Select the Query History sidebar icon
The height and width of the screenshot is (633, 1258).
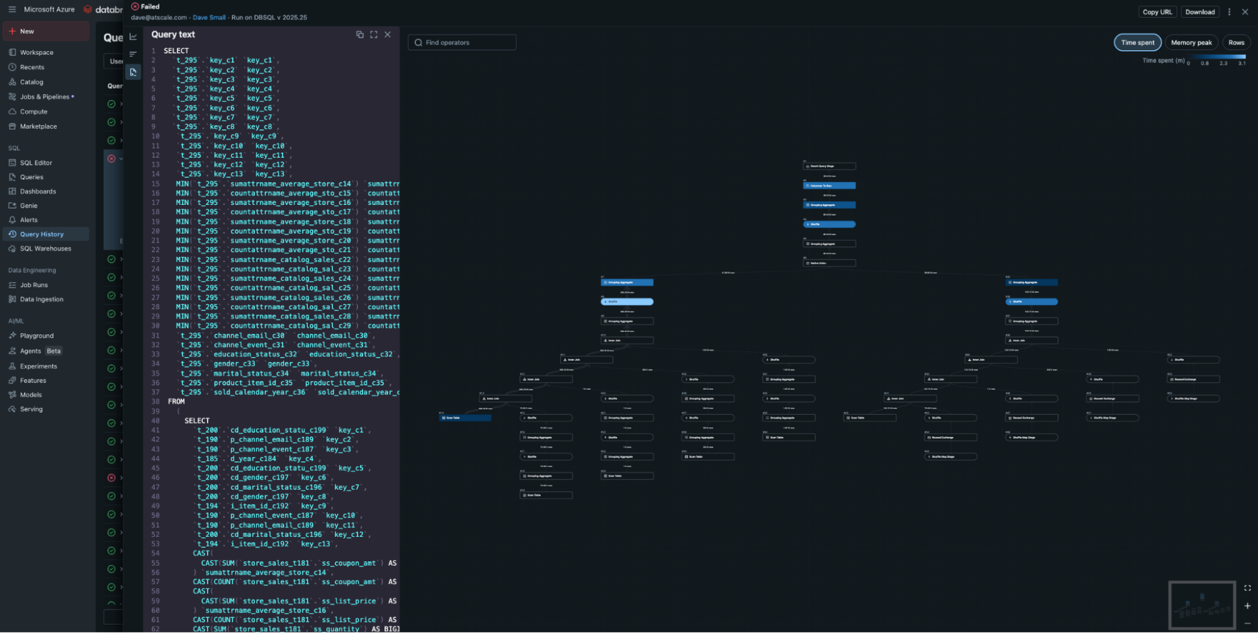(x=13, y=234)
